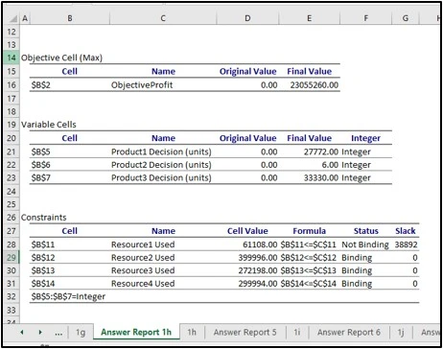Click the Variable Cells heading

pos(49,125)
